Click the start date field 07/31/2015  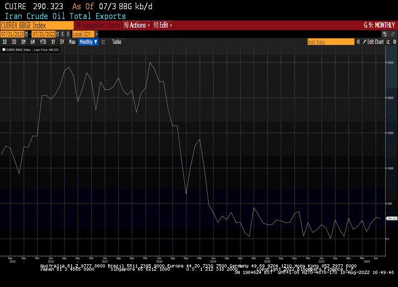12,34
